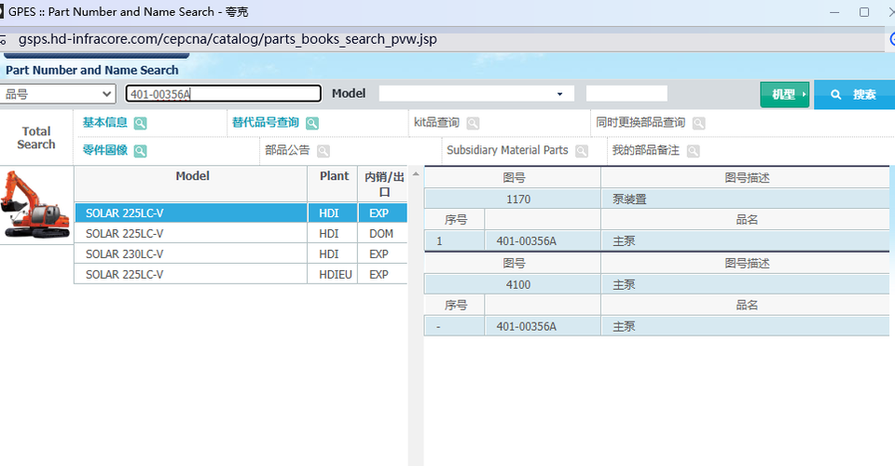Click magnifier icon next to 部品公告
895x466 pixels.
(323, 151)
